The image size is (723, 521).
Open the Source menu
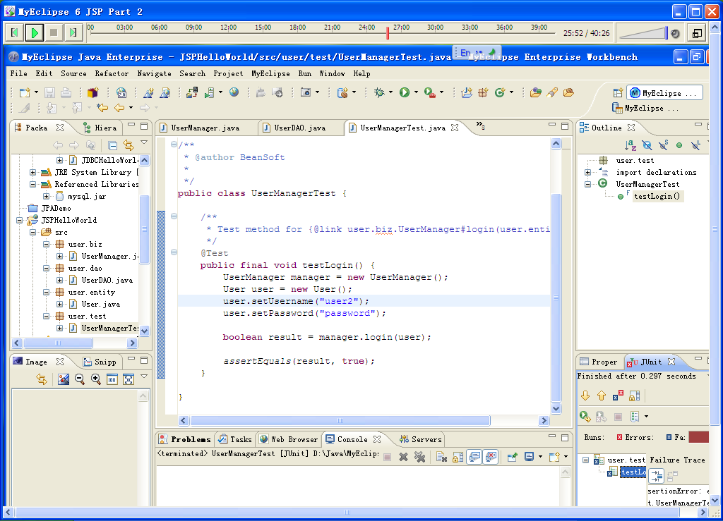coord(73,73)
